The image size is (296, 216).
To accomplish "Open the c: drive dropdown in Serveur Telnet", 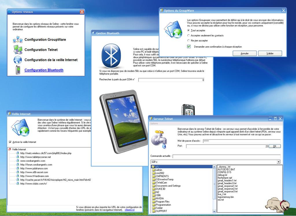I will (x=278, y=162).
